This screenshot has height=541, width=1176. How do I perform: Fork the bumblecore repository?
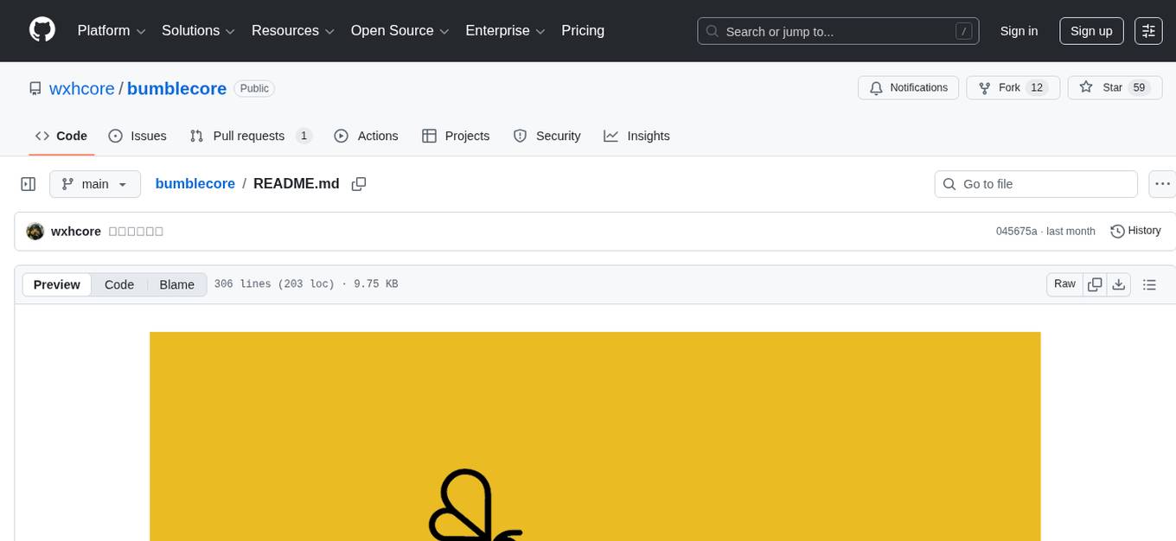(1012, 87)
